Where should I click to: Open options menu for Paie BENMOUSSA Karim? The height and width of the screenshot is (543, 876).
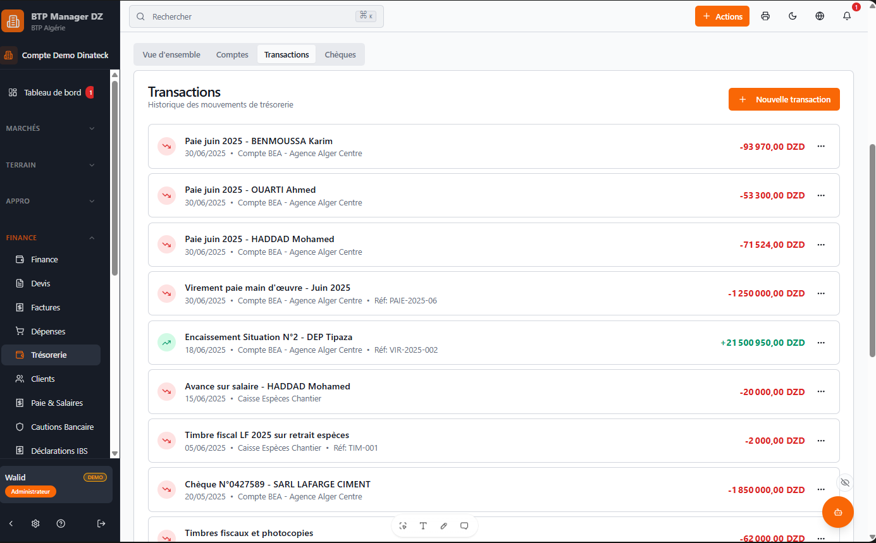pyautogui.click(x=821, y=146)
